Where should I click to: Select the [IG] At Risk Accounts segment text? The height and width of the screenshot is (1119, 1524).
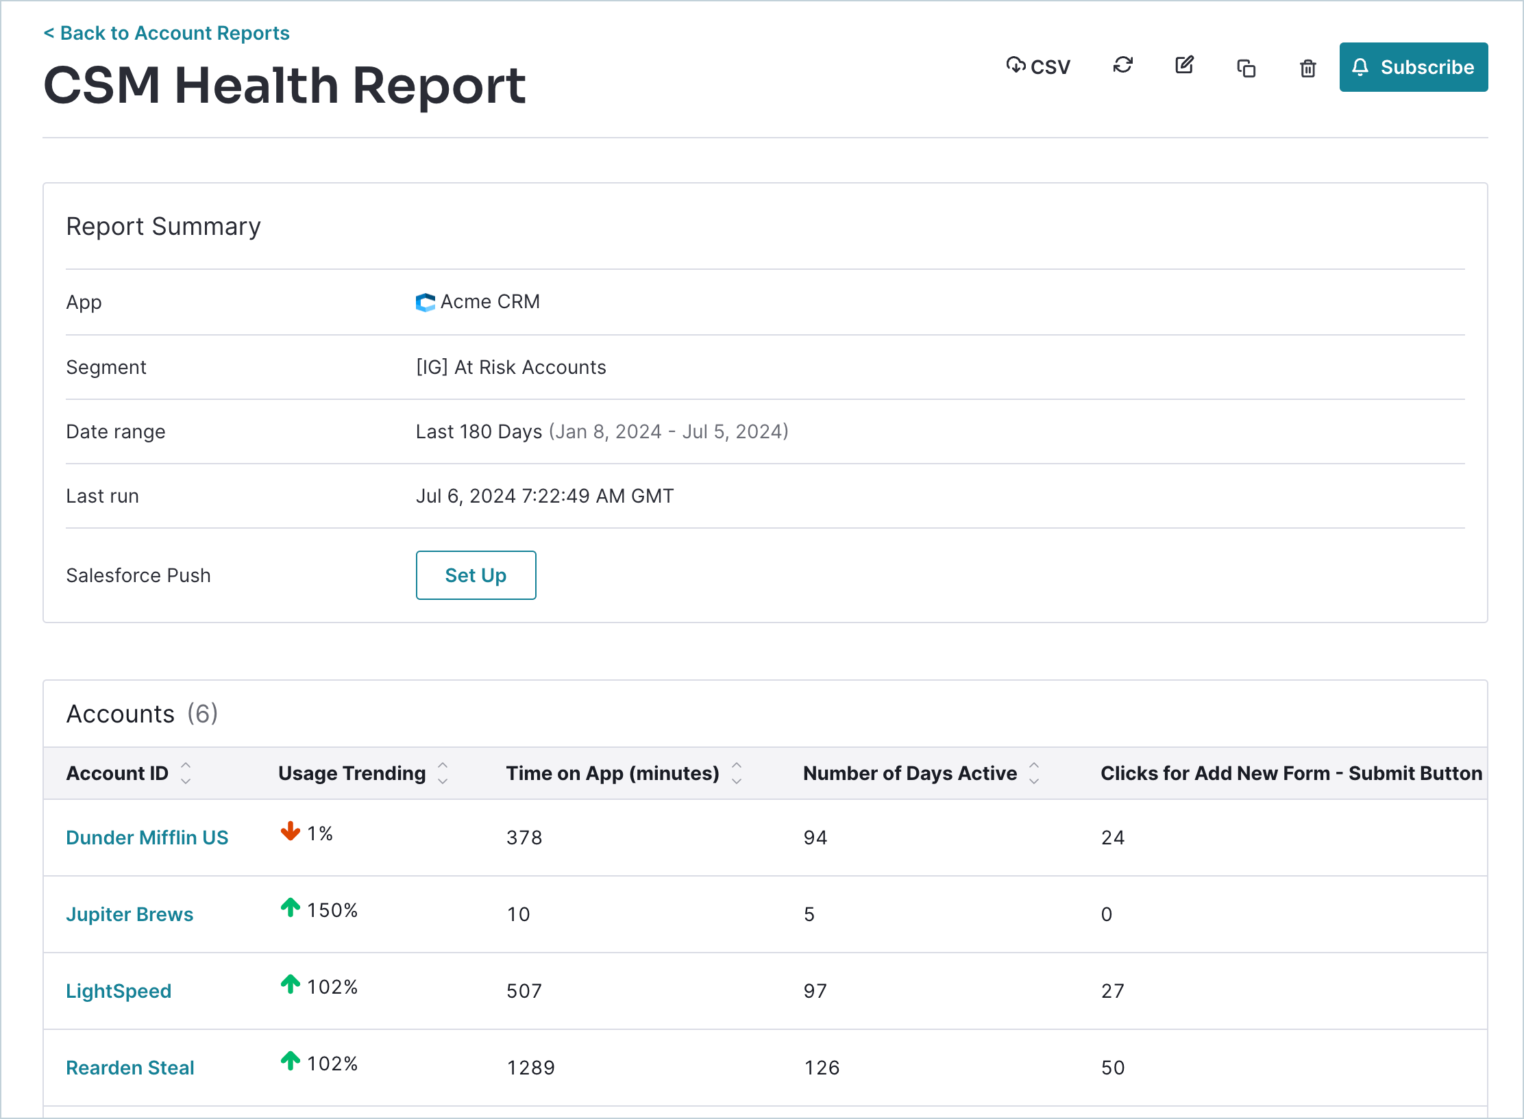511,367
